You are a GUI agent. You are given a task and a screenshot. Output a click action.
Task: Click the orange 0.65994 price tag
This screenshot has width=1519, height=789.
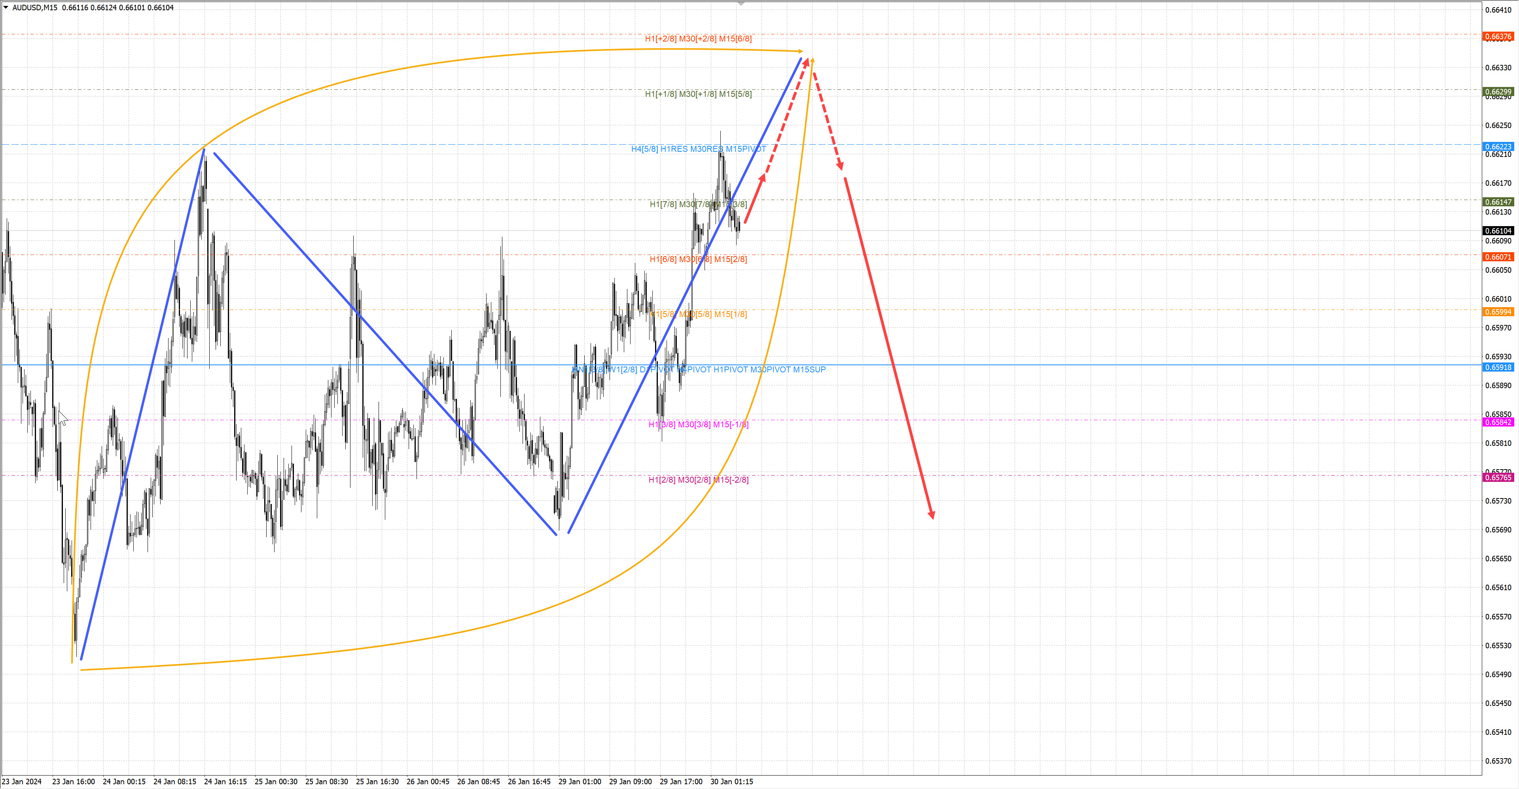(1498, 312)
